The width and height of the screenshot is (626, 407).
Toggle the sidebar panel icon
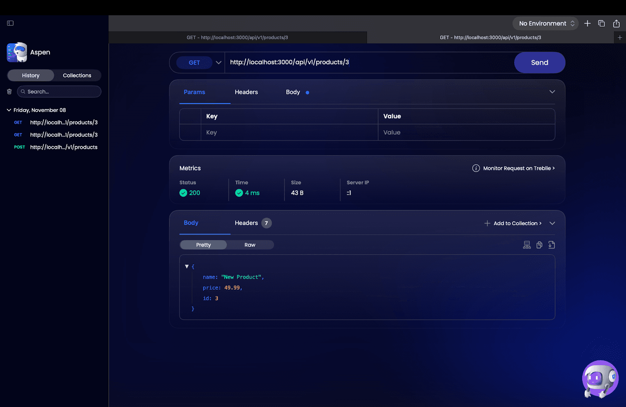pyautogui.click(x=10, y=23)
